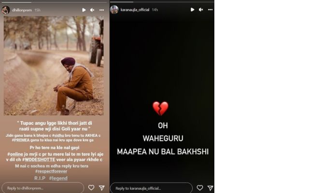Open dhillonprem profile picture
The image size is (309, 193).
tap(6, 10)
